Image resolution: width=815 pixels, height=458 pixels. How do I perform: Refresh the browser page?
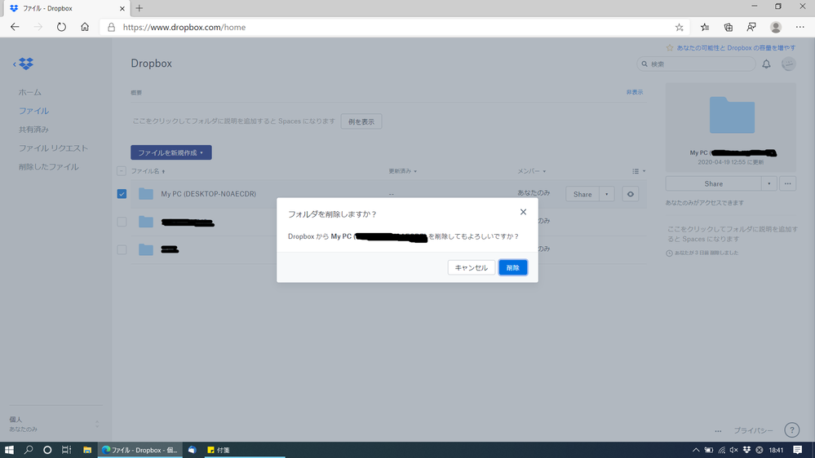pyautogui.click(x=61, y=27)
